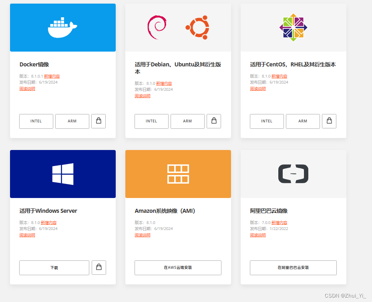Click the CentOS logo

point(293,28)
